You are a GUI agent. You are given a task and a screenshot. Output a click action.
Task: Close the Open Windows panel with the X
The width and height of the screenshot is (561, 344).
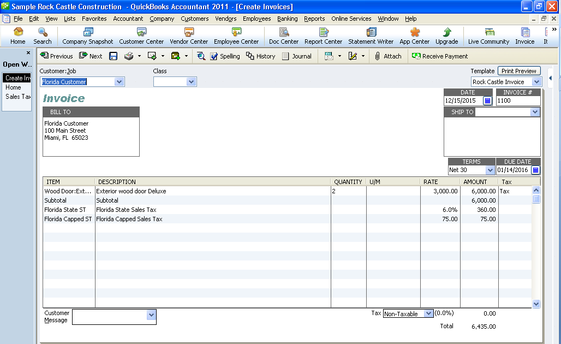pos(28,52)
